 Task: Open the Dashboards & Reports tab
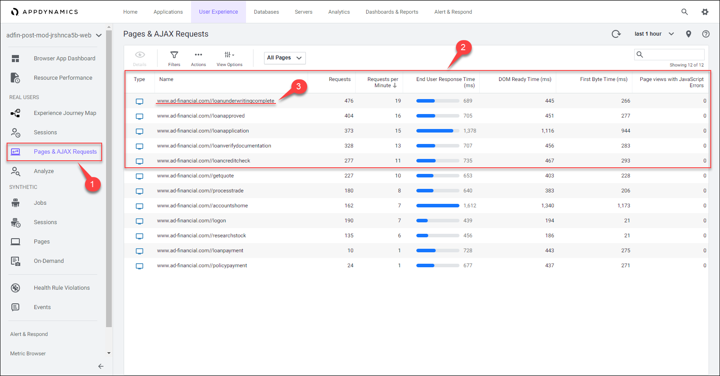[x=392, y=12]
